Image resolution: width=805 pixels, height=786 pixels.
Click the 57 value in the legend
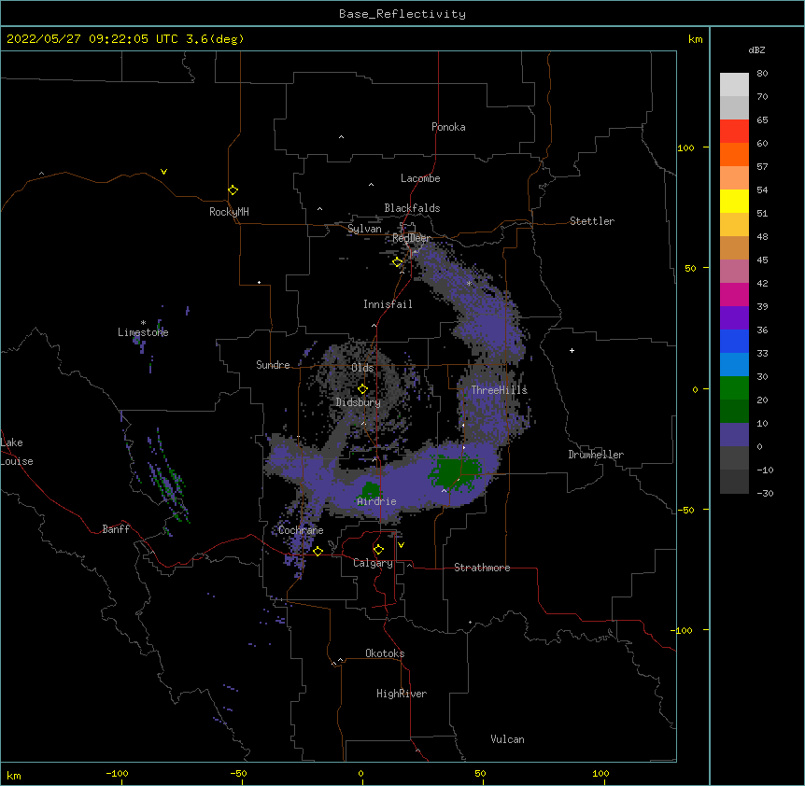click(762, 167)
